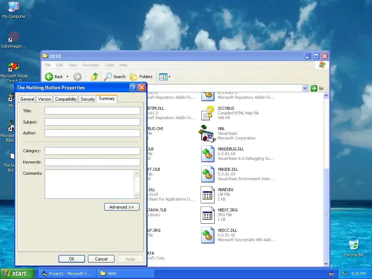Click VB98 window scrollbar down arrow
The height and width of the screenshot is (279, 372).
(x=326, y=263)
